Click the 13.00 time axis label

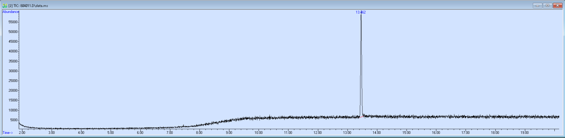click(347, 133)
